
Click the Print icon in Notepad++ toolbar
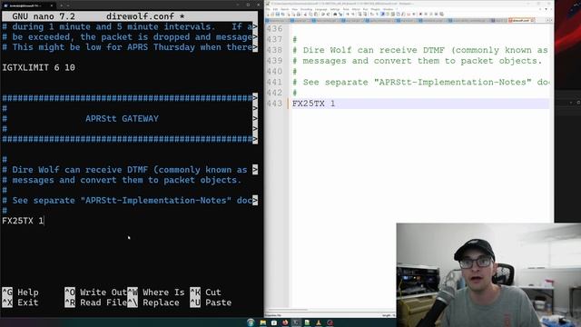[x=299, y=14]
